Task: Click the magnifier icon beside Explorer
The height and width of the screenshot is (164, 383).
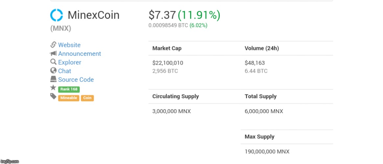Action: (54, 62)
